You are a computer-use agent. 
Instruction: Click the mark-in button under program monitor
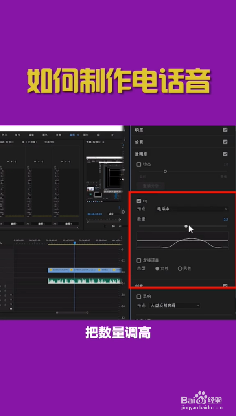105,226
